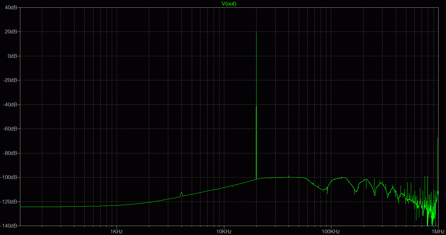Click the -120dB axis label
Viewport: 446px width, 235px height.
[x=9, y=202]
